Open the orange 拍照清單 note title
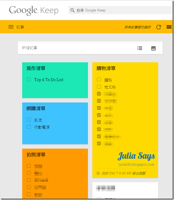The width and height of the screenshot is (174, 200). click(x=36, y=155)
